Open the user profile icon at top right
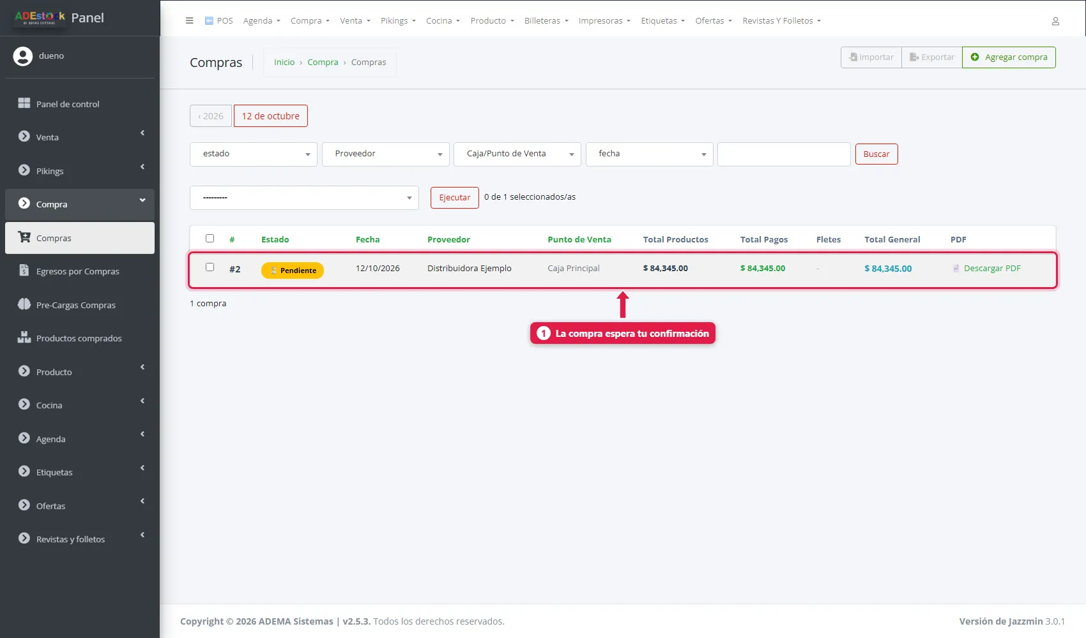Viewport: 1086px width, 638px height. coord(1055,21)
